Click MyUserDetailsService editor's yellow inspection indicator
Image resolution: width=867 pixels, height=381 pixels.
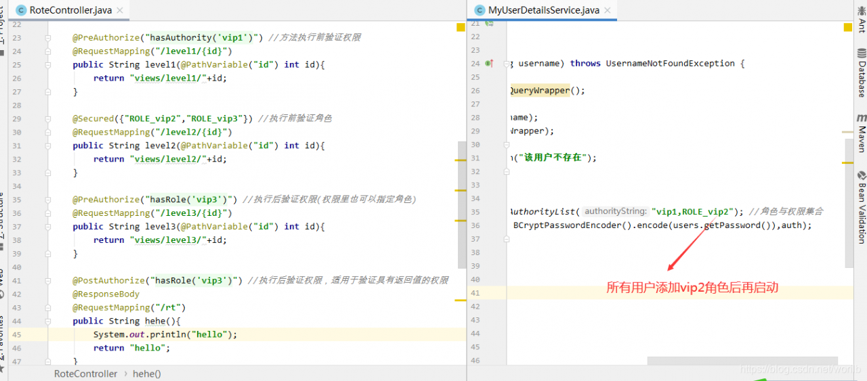(x=848, y=27)
